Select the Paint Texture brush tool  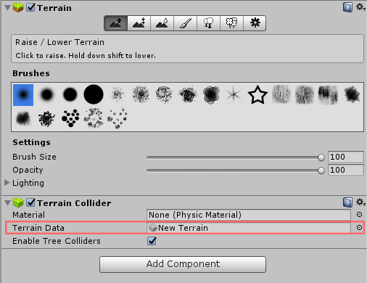[x=185, y=23]
